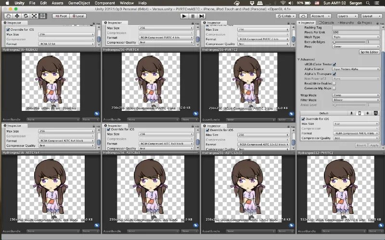
Task: Open the Format dropdown showing RGBA 32 bit
Action: [x=66, y=44]
